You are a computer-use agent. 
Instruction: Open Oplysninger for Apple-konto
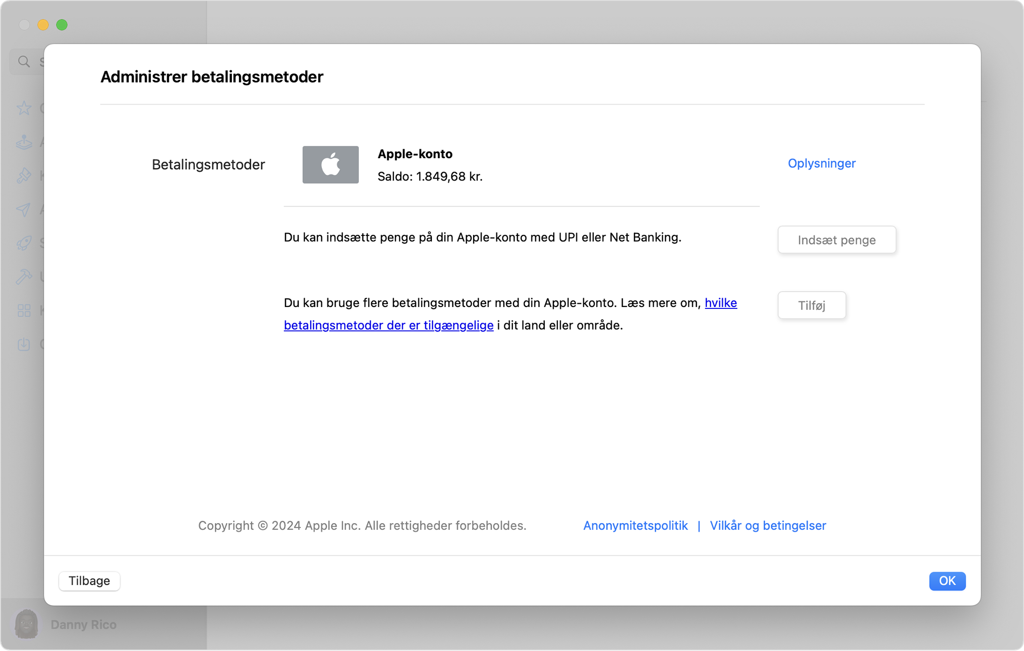point(822,163)
